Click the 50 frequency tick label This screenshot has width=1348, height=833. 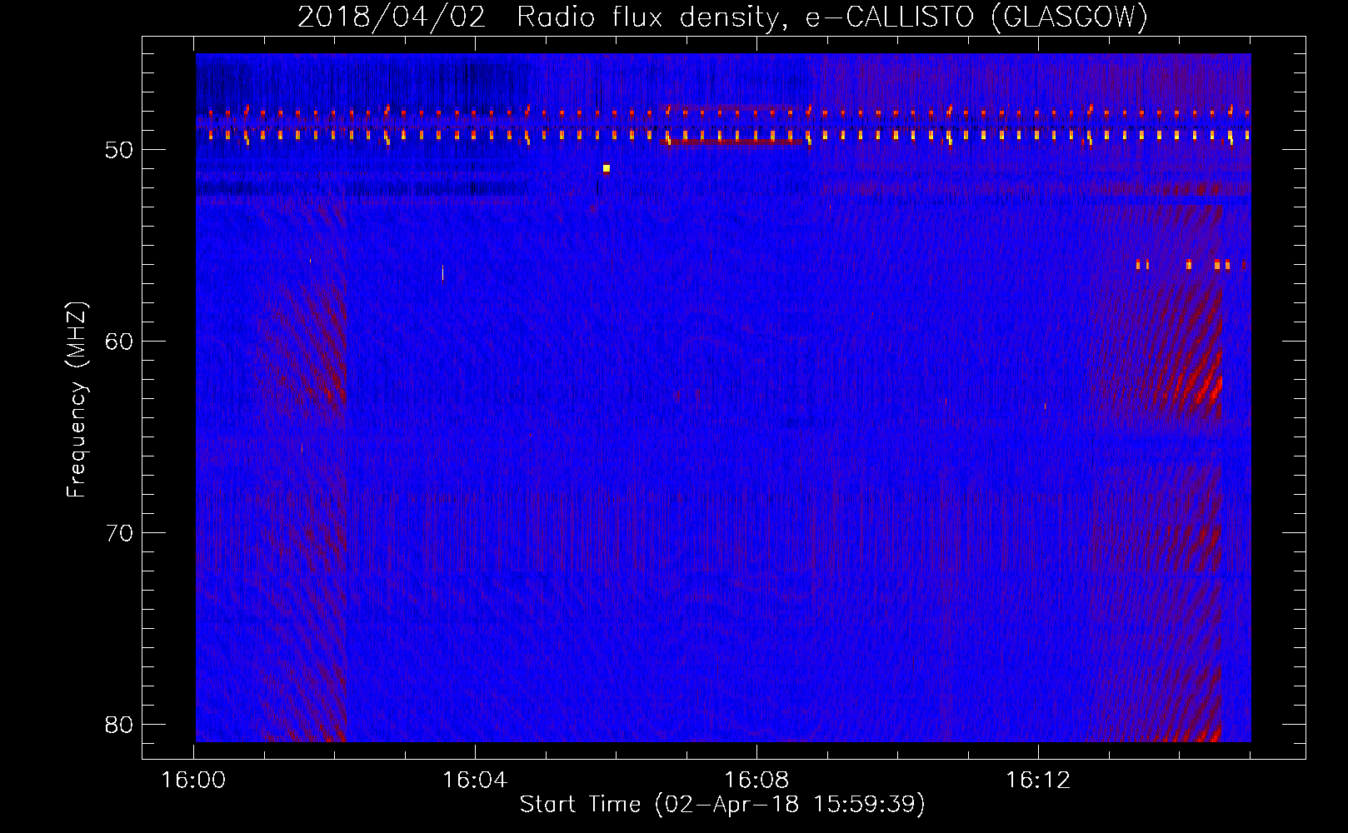click(120, 150)
